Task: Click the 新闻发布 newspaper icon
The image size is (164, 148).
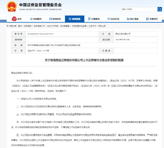Action: (51, 19)
